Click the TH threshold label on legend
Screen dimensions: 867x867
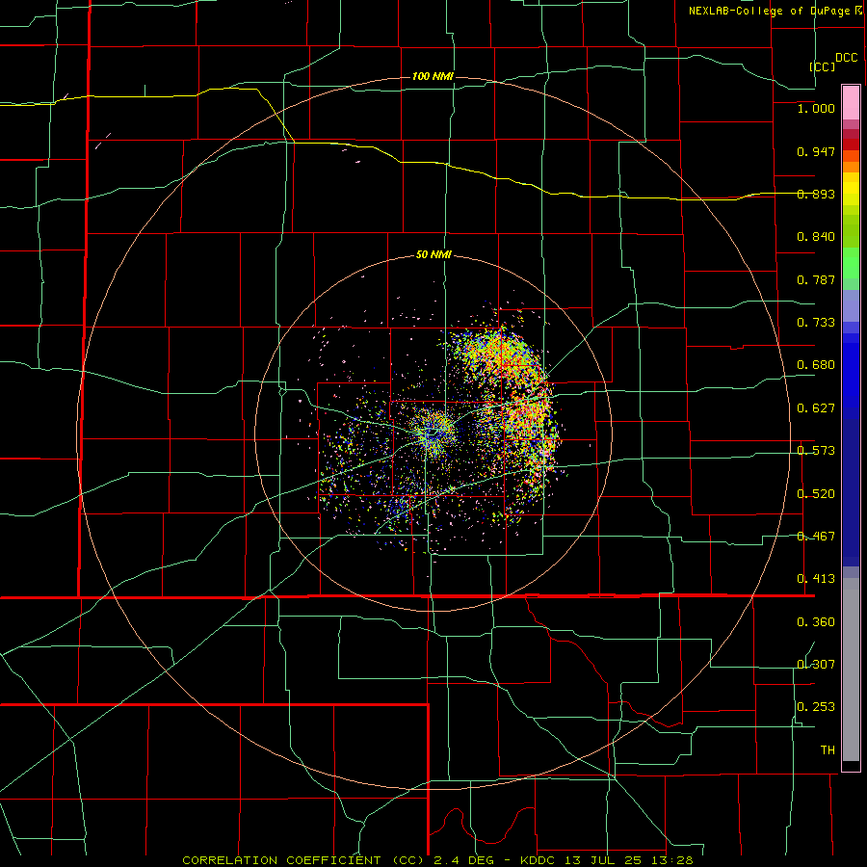828,750
